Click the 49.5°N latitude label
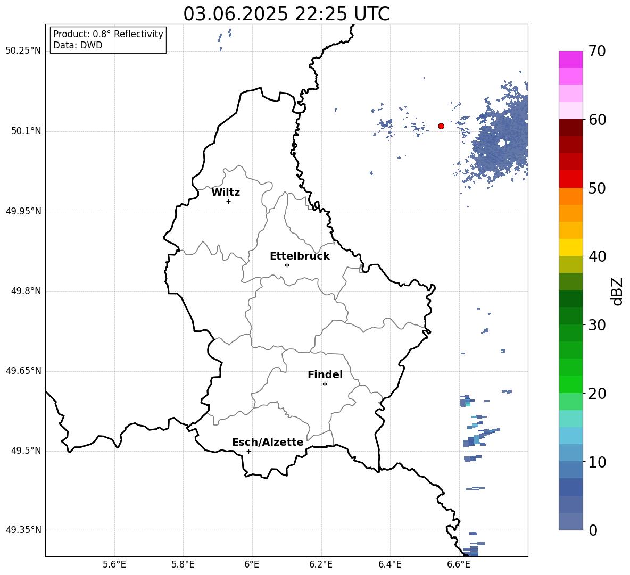Image resolution: width=630 pixels, height=575 pixels. click(26, 451)
